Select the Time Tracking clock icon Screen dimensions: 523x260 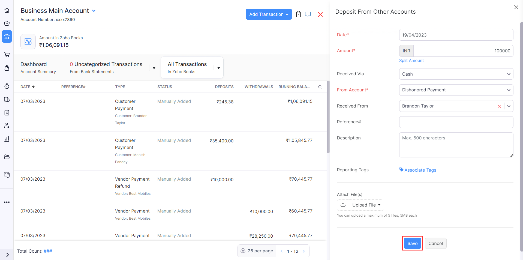pos(7,86)
